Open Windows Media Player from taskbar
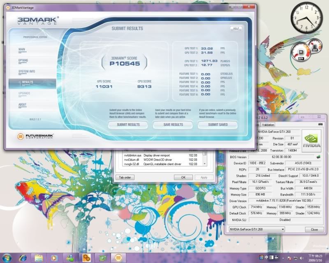Viewport: 329px width, 263px height. [x=54, y=258]
